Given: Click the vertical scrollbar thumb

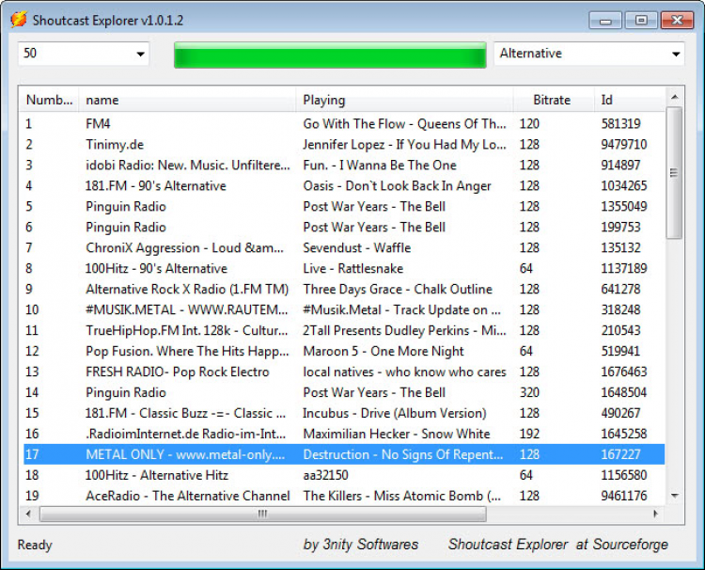Looking at the screenshot, I should 674,173.
